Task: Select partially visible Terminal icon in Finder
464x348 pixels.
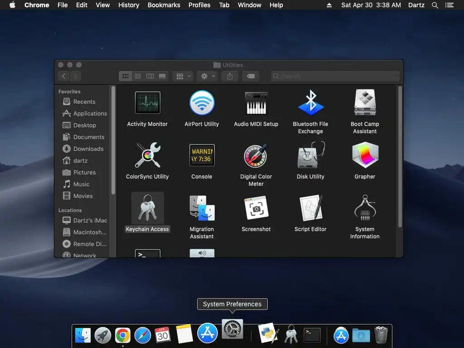Action: [147, 253]
